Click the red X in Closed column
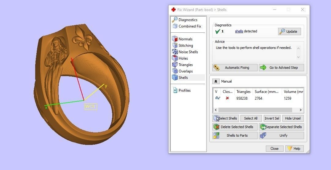 (227, 98)
